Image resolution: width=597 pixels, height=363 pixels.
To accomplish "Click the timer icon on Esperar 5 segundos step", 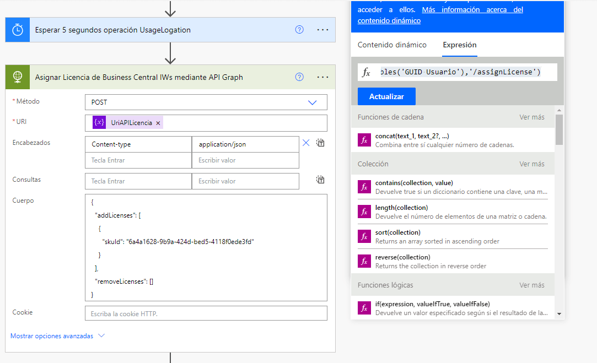I will coord(18,30).
